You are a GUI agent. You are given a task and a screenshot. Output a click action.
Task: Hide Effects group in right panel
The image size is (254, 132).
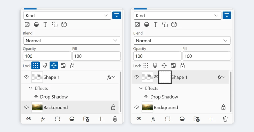coord(141,88)
